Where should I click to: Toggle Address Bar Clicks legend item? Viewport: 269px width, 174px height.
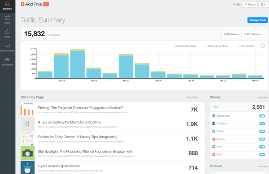click(185, 46)
